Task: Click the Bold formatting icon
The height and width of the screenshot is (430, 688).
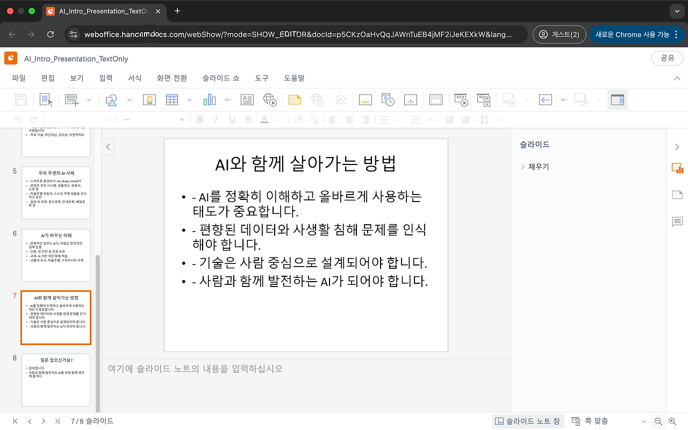Action: coord(200,120)
